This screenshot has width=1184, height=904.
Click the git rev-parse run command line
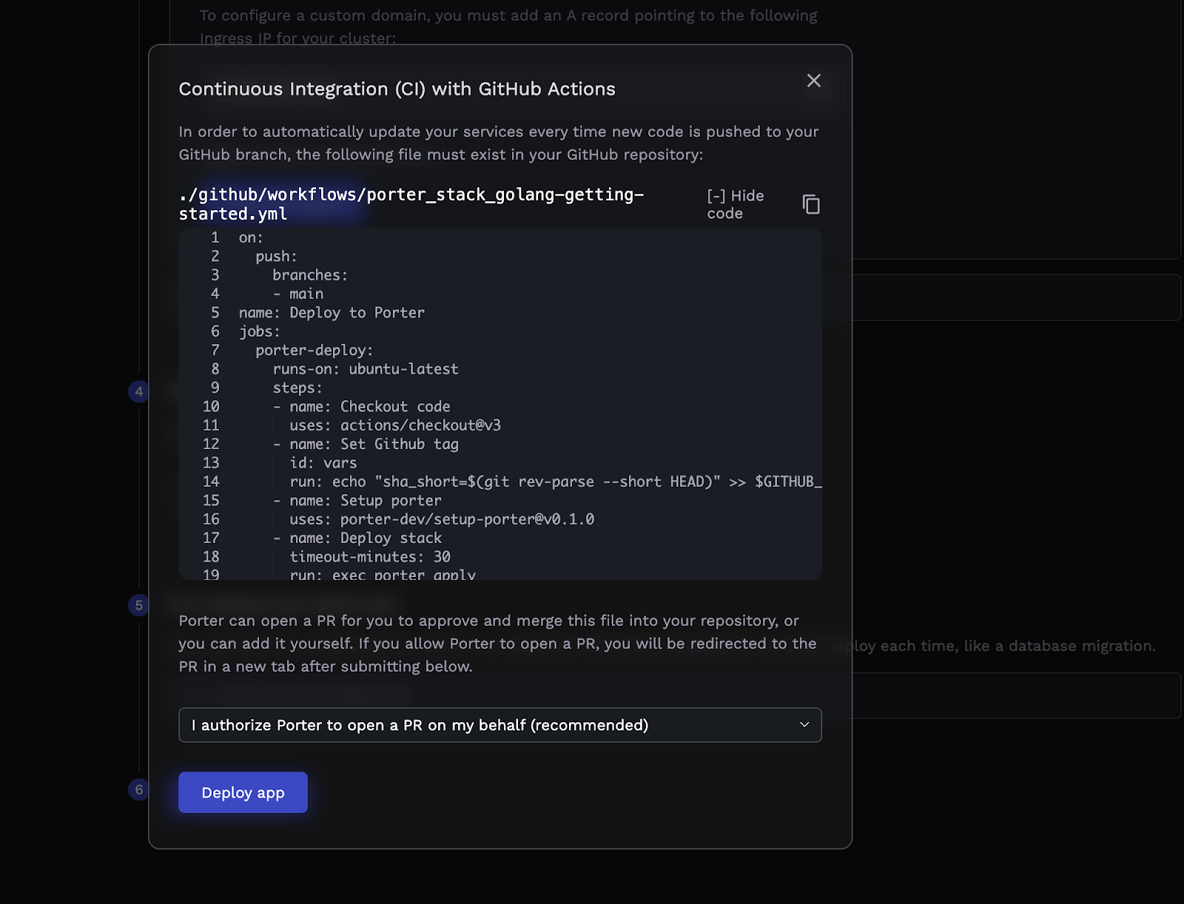click(556, 482)
